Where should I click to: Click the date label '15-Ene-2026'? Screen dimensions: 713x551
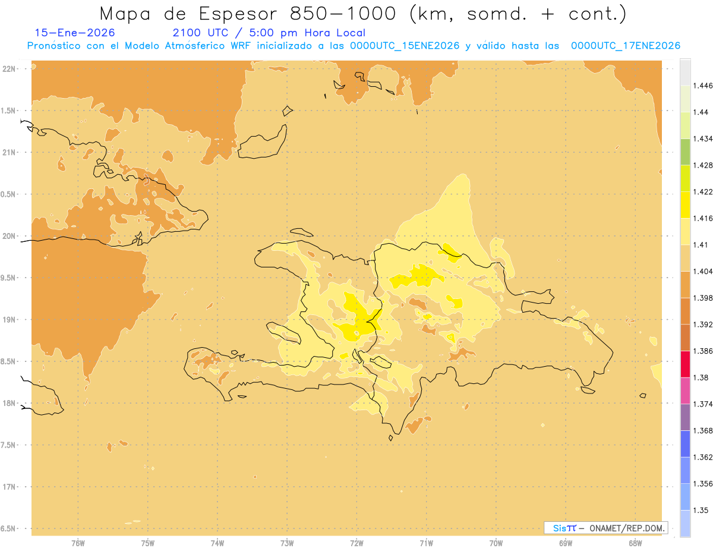tap(75, 33)
